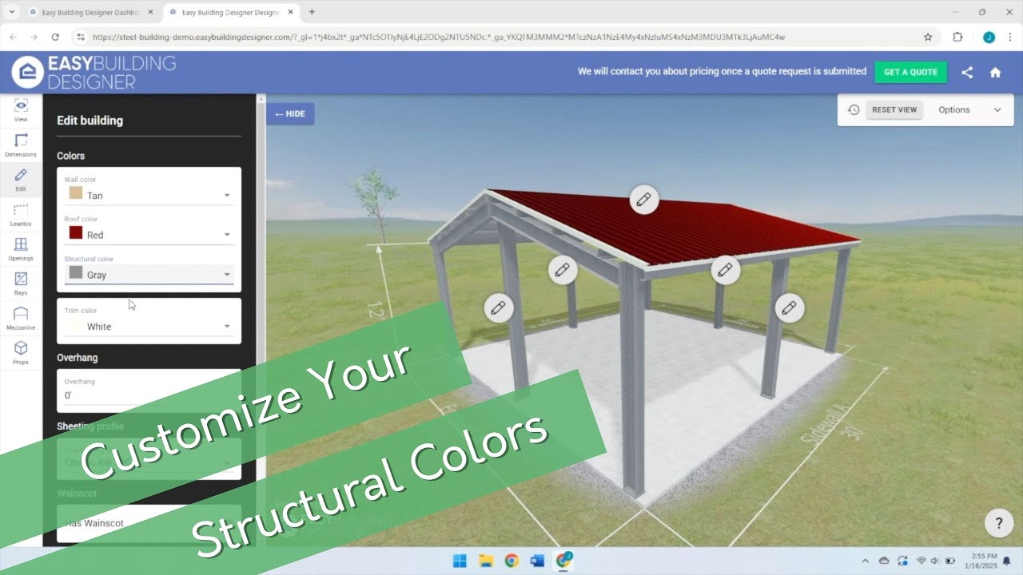Click the edit pencil on red roof
The width and height of the screenshot is (1023, 575).
(x=643, y=200)
